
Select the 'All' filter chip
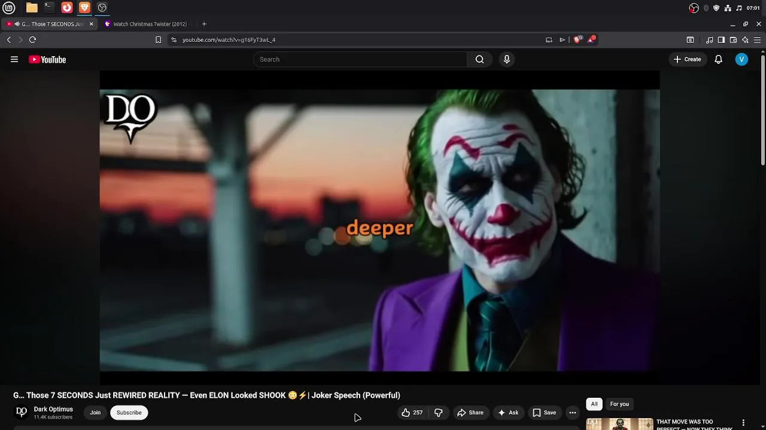(594, 404)
